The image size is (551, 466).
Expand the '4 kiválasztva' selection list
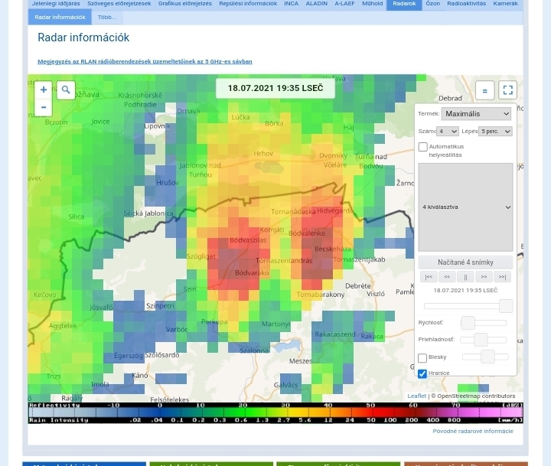pyautogui.click(x=465, y=207)
